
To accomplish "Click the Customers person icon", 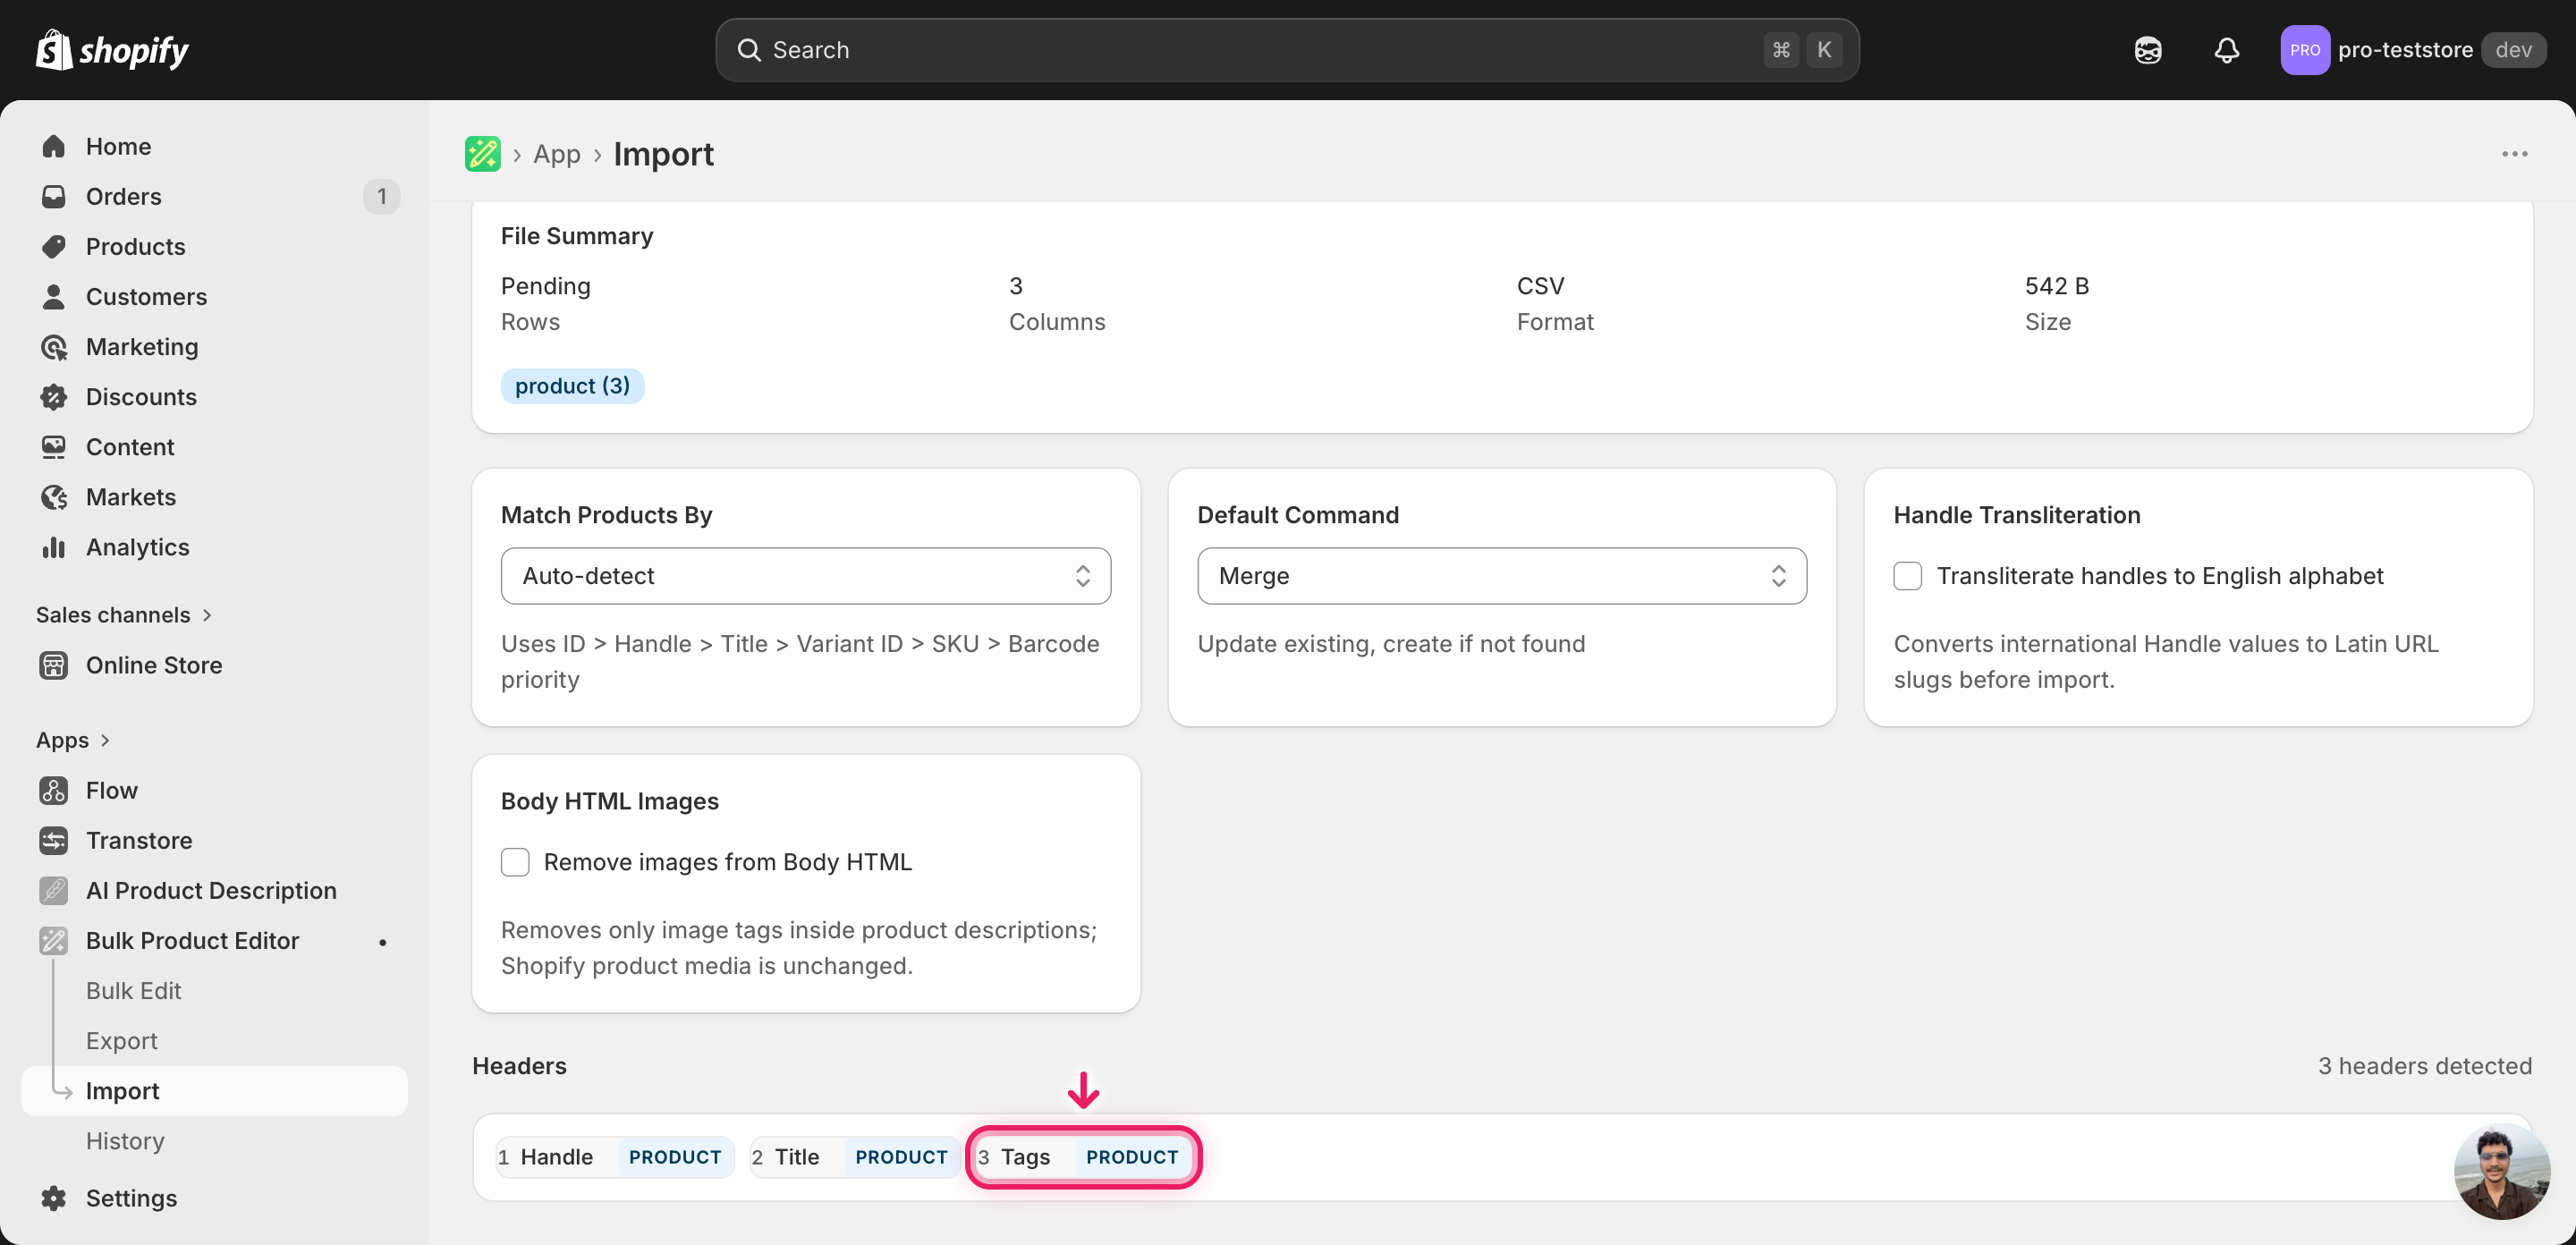I will 54,296.
